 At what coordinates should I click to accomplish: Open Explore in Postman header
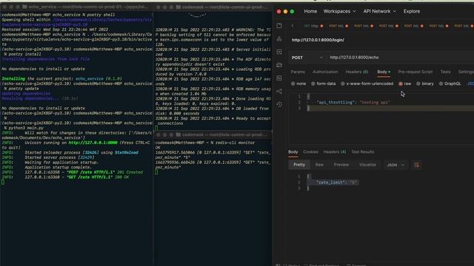click(x=412, y=11)
